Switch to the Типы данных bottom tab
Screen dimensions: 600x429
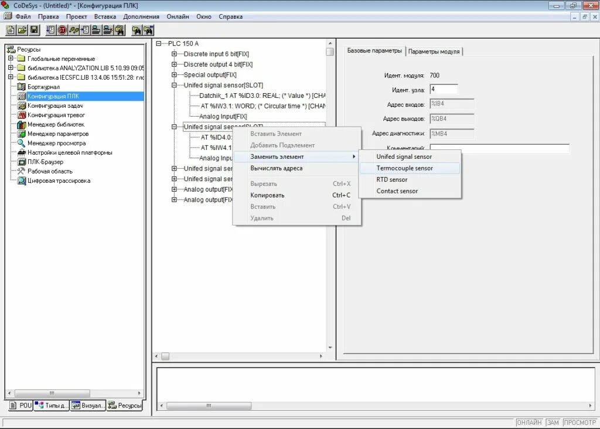52,406
